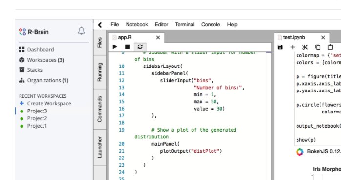Click the Dashboard grid icon
Viewport: 341px width, 180px height.
[22, 49]
